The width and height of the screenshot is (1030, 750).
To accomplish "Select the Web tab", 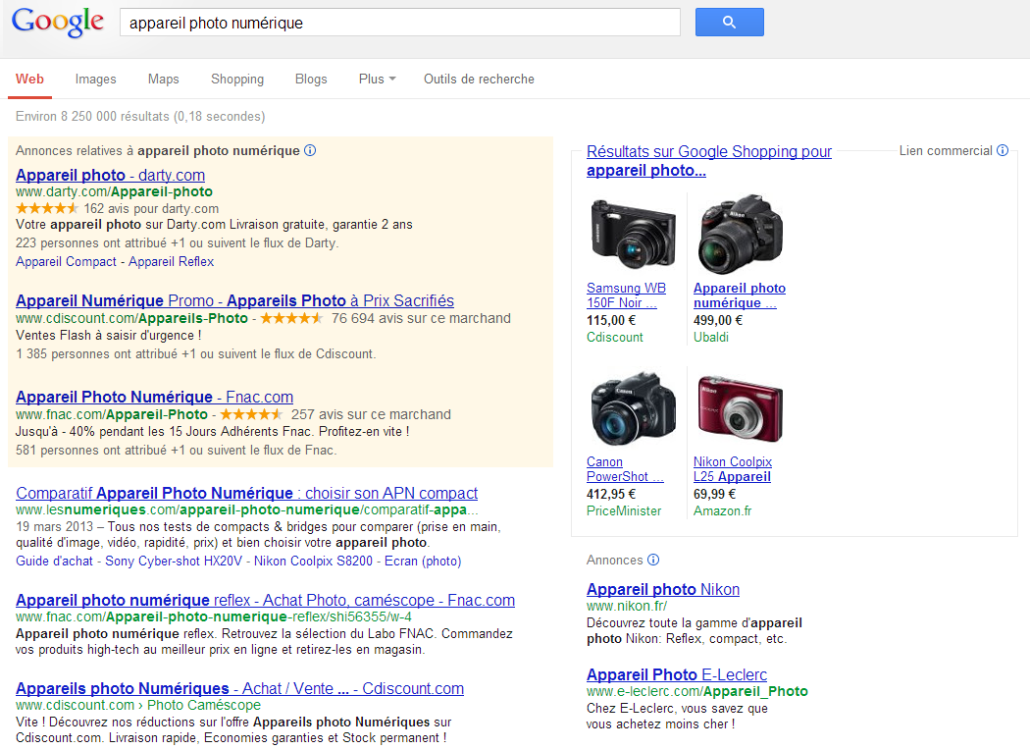I will click(x=29, y=79).
